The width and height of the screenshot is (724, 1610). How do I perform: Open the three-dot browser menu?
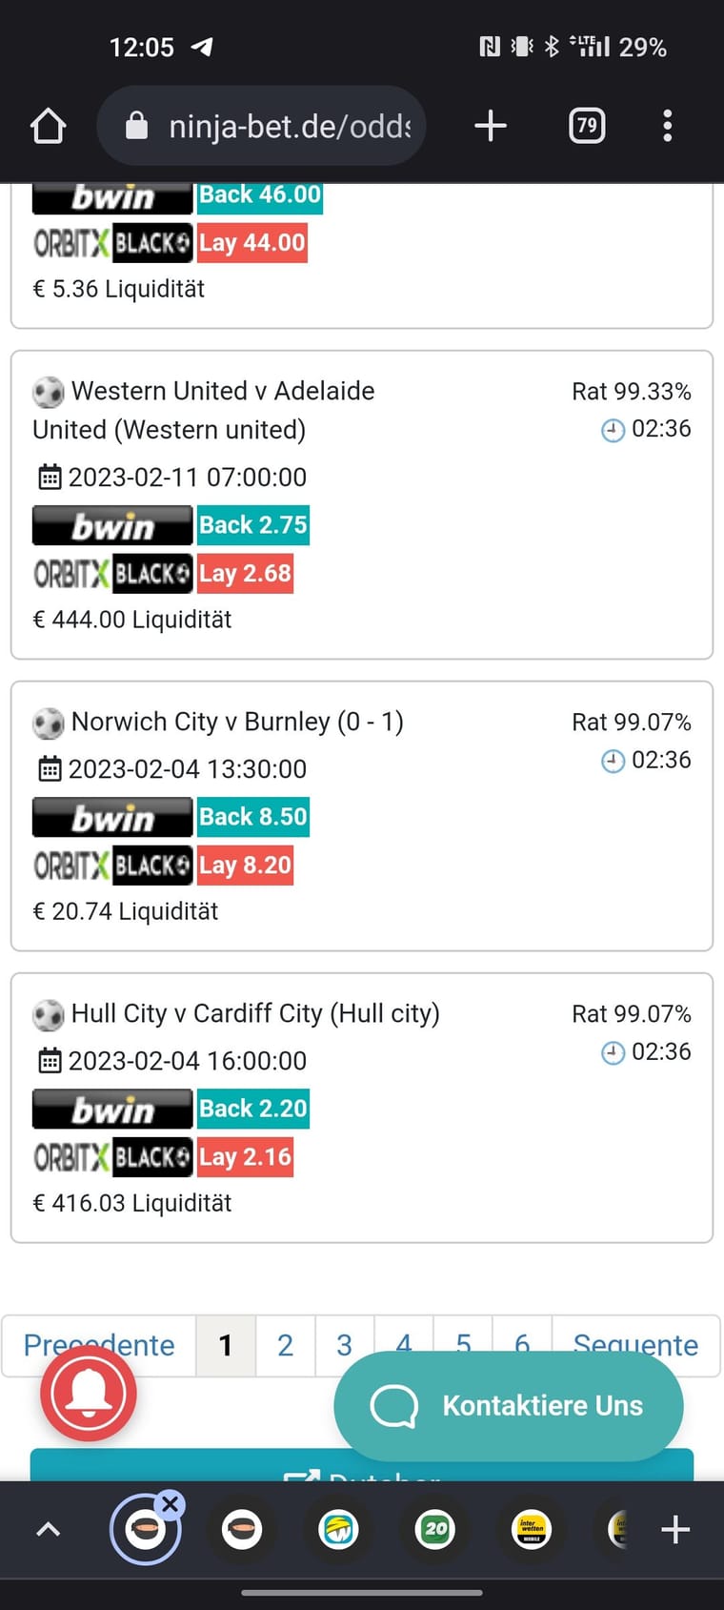pos(668,126)
